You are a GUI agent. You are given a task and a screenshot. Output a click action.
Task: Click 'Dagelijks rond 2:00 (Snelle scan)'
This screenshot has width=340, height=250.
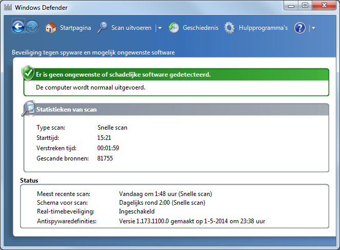pos(162,203)
